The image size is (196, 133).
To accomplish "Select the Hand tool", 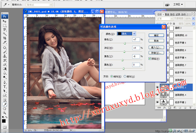I will coord(5,108).
